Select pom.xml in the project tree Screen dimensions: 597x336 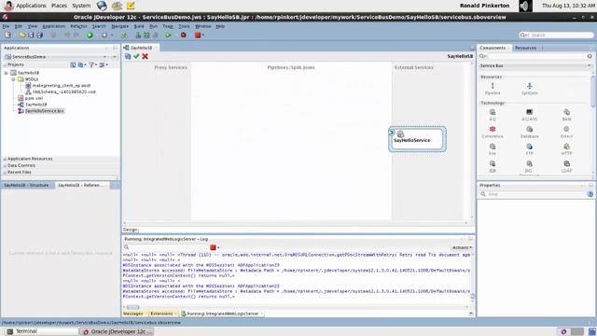(x=34, y=98)
